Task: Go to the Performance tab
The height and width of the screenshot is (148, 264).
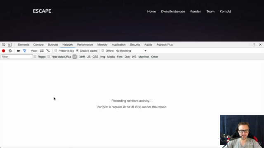Action: 85,45
